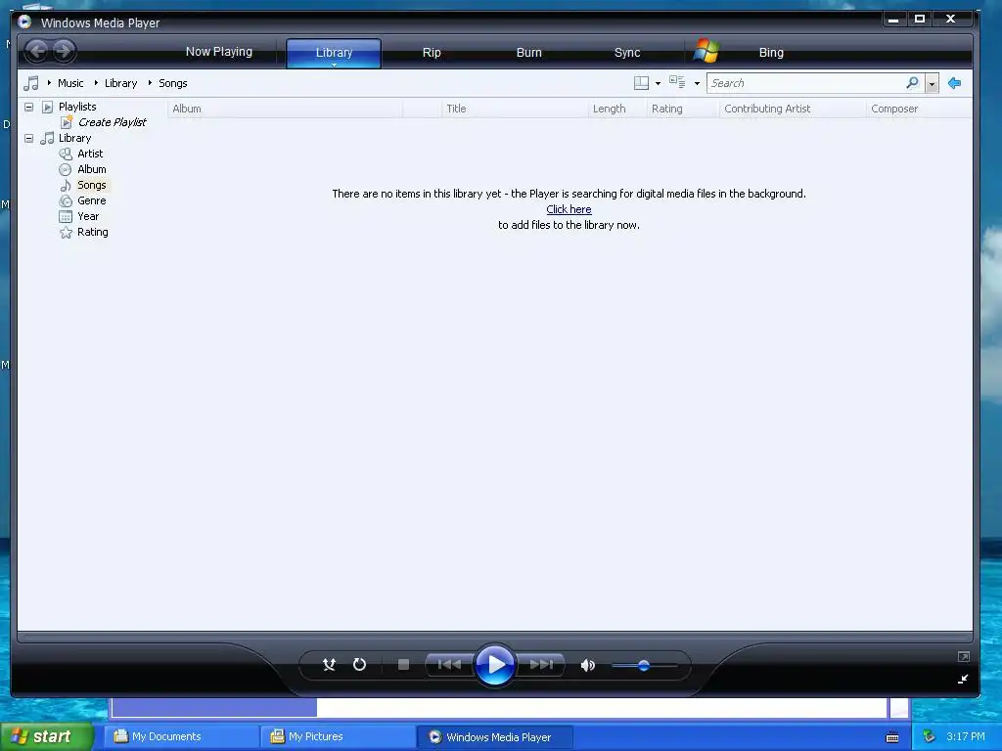
Task: Expand the Music breadcrumb arrow
Action: pyautogui.click(x=49, y=83)
